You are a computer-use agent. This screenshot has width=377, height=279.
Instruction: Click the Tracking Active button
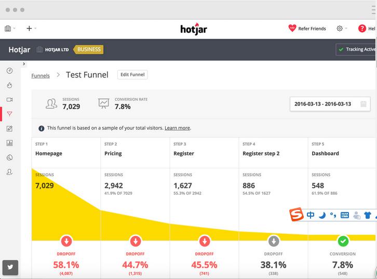pyautogui.click(x=356, y=49)
